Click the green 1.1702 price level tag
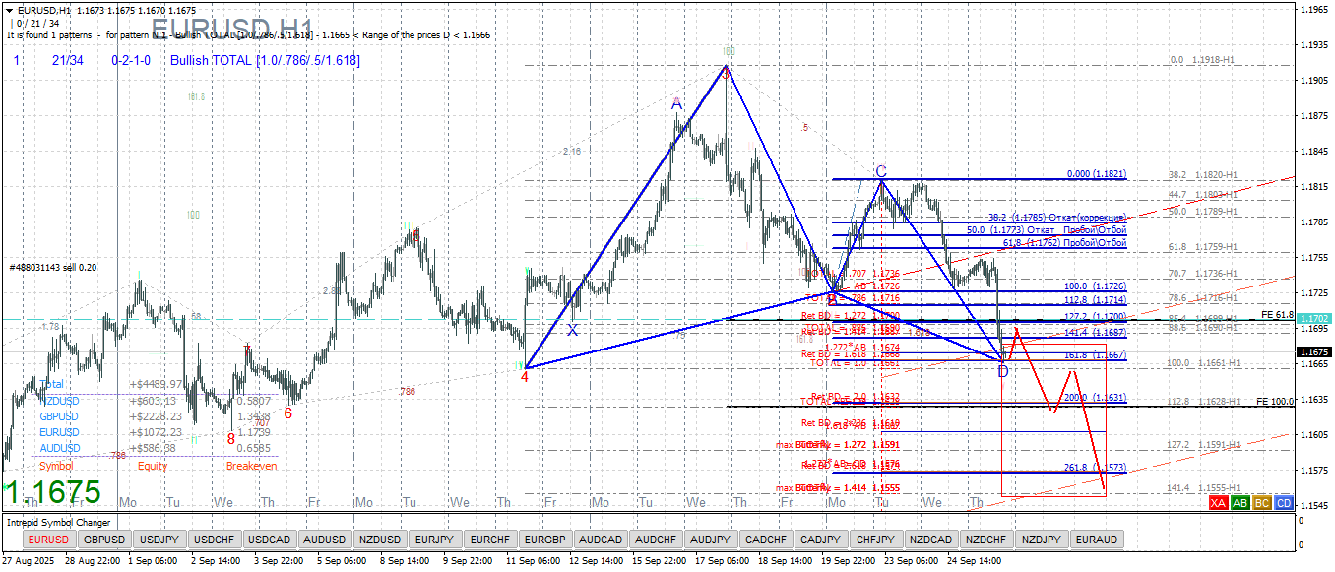Viewport: 1335px width, 572px height. [1314, 319]
